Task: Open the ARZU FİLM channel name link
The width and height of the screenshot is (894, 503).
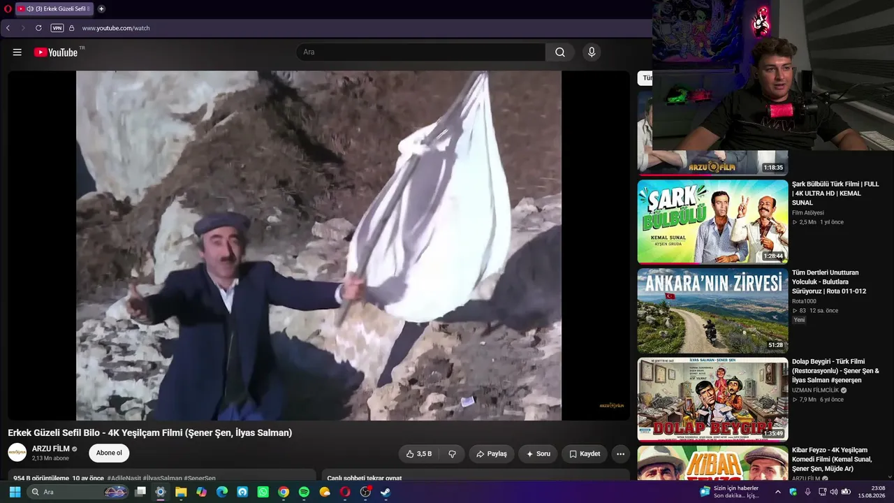Action: (51, 449)
